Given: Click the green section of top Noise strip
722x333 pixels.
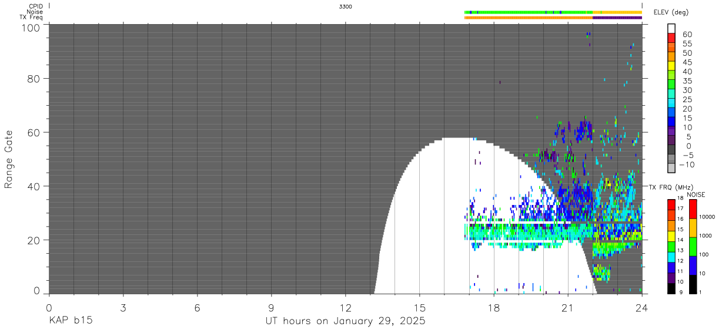Looking at the screenshot, I should pyautogui.click(x=529, y=12).
